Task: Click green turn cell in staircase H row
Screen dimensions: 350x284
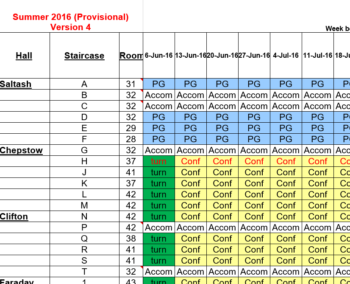Action: click(x=159, y=161)
